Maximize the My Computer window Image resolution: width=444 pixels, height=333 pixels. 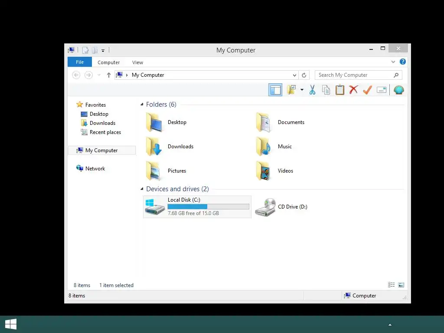point(383,49)
